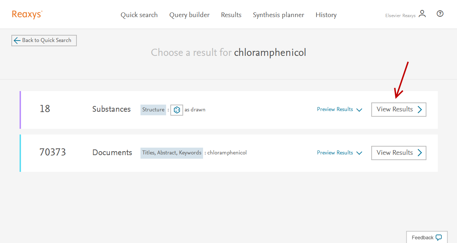The image size is (457, 243).
Task: Select the Results navigation tab
Action: tap(231, 15)
